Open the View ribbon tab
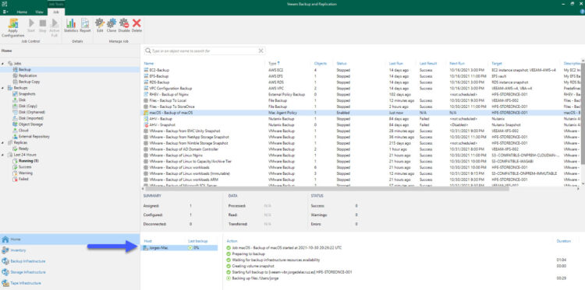585x290 pixels. point(40,12)
